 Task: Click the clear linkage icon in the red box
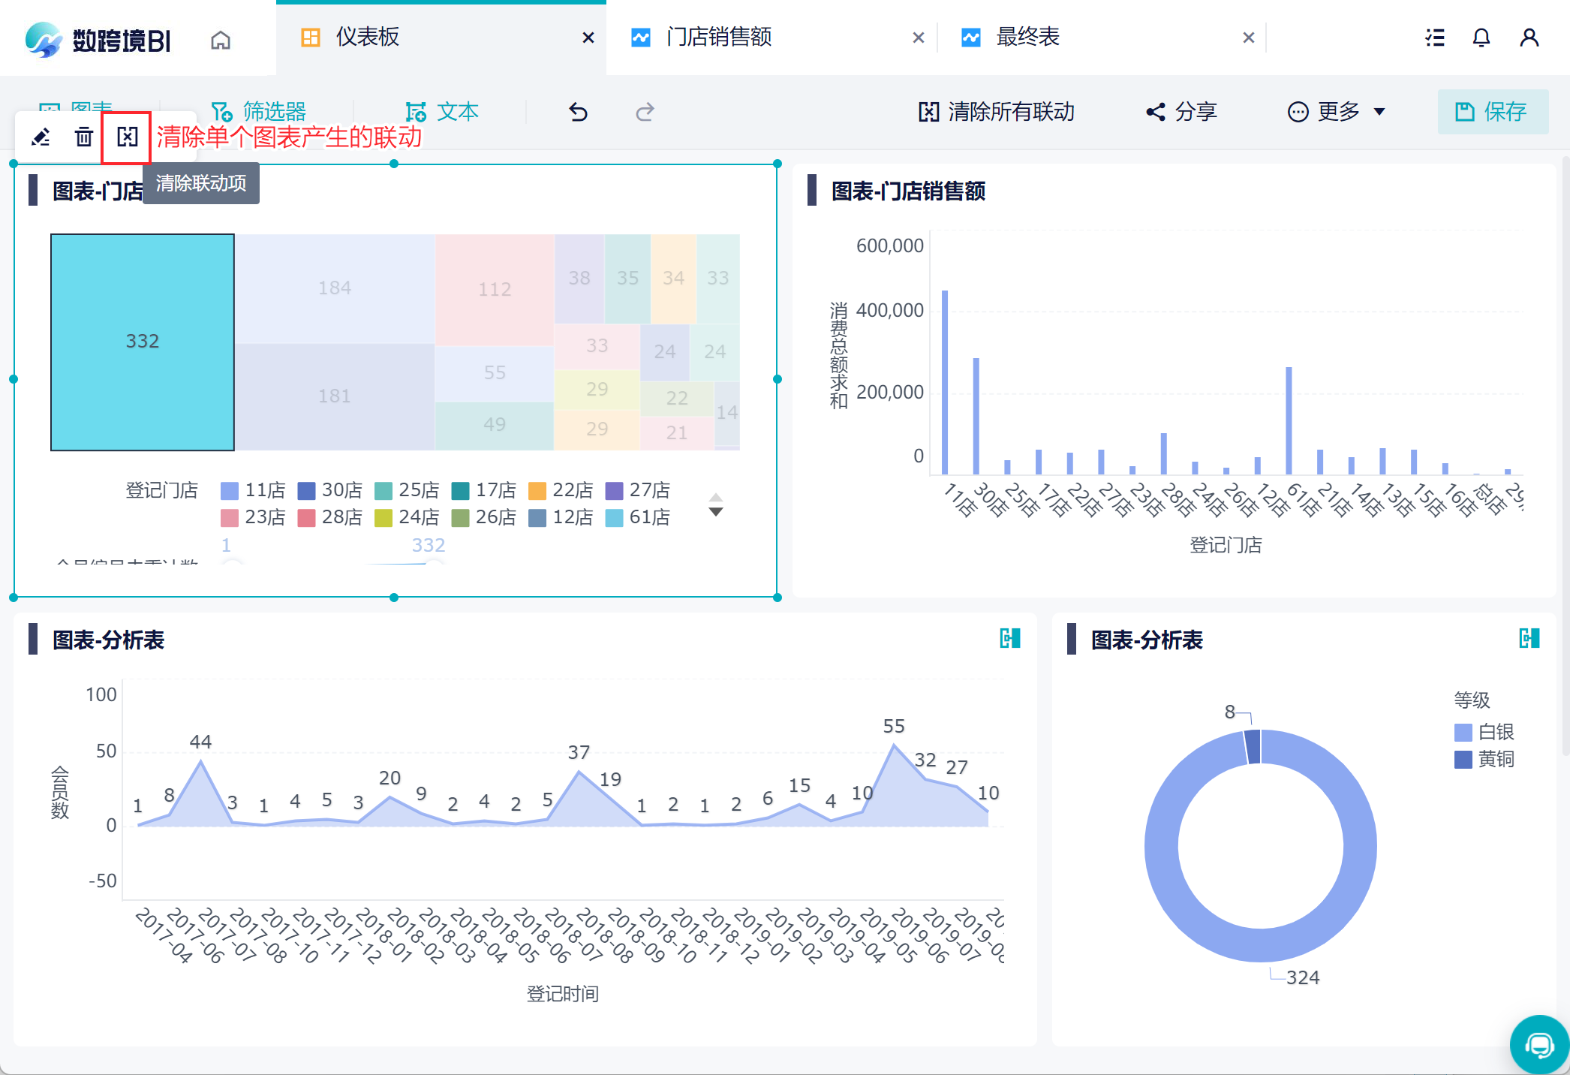point(127,137)
